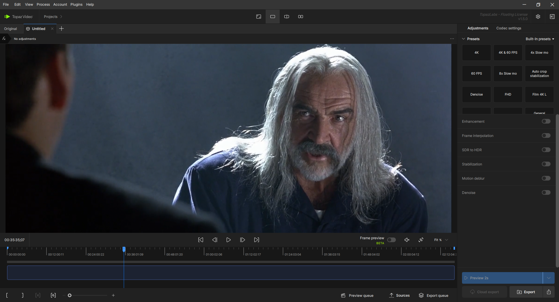Play the video
Image resolution: width=559 pixels, height=302 pixels.
pyautogui.click(x=229, y=240)
